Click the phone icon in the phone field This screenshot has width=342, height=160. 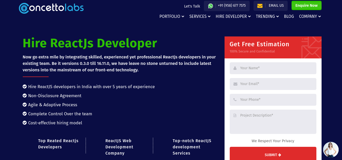[235, 100]
